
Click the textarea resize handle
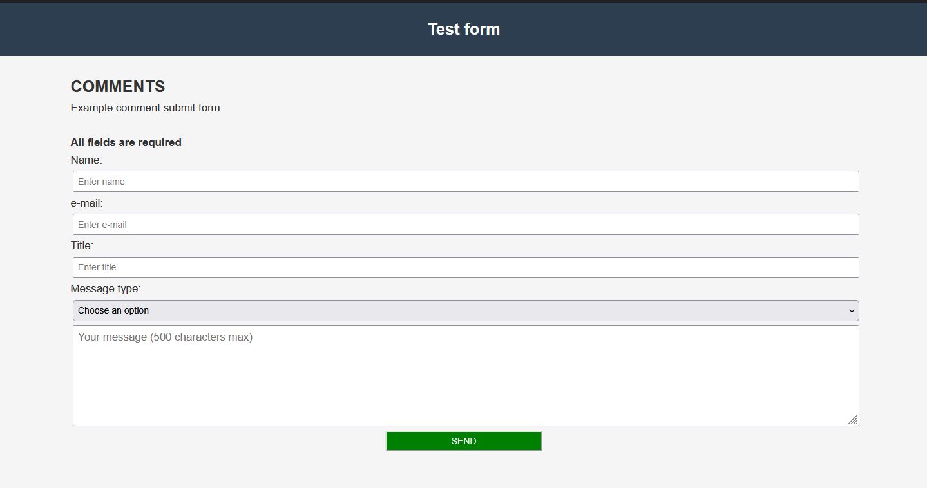853,420
